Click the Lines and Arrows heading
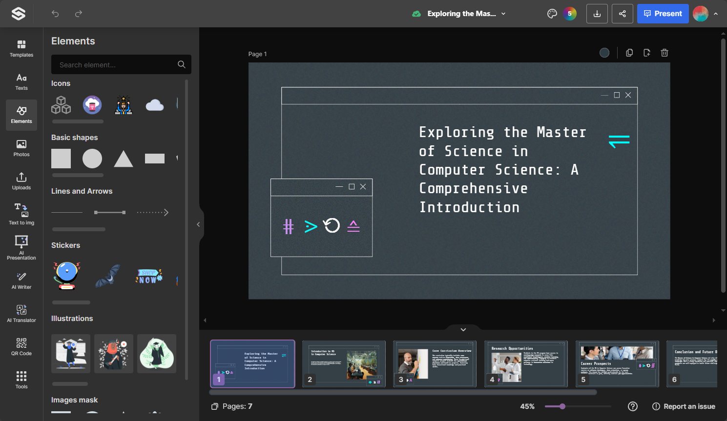 [82, 191]
